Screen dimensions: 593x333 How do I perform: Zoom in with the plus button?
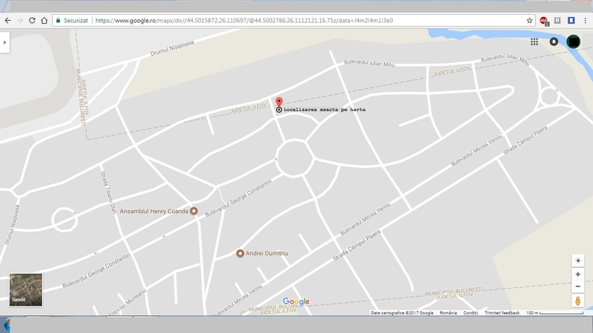(x=577, y=275)
